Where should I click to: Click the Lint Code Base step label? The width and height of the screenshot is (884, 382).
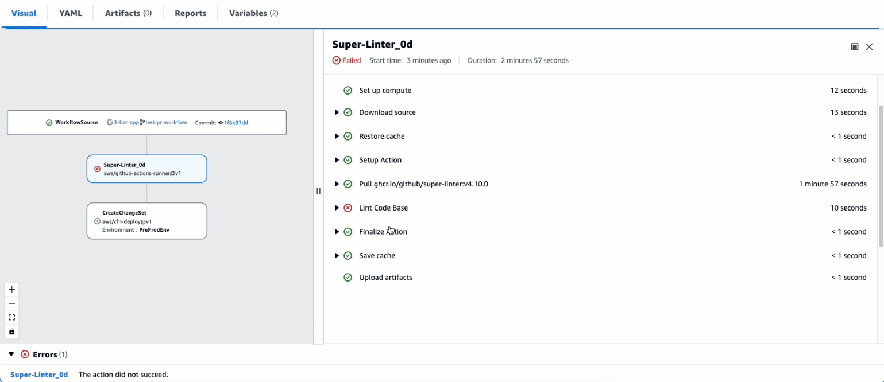(x=384, y=208)
